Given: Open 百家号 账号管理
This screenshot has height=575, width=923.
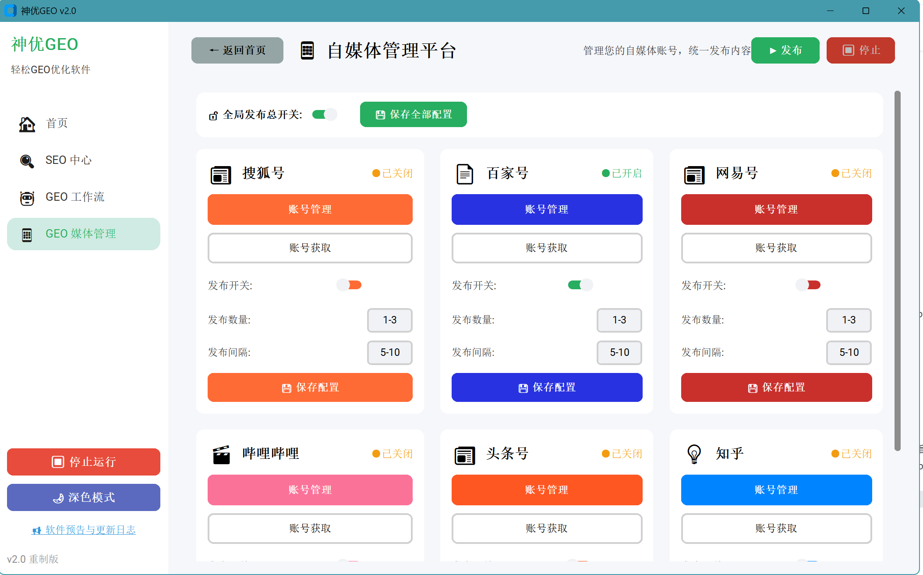Looking at the screenshot, I should click(547, 209).
